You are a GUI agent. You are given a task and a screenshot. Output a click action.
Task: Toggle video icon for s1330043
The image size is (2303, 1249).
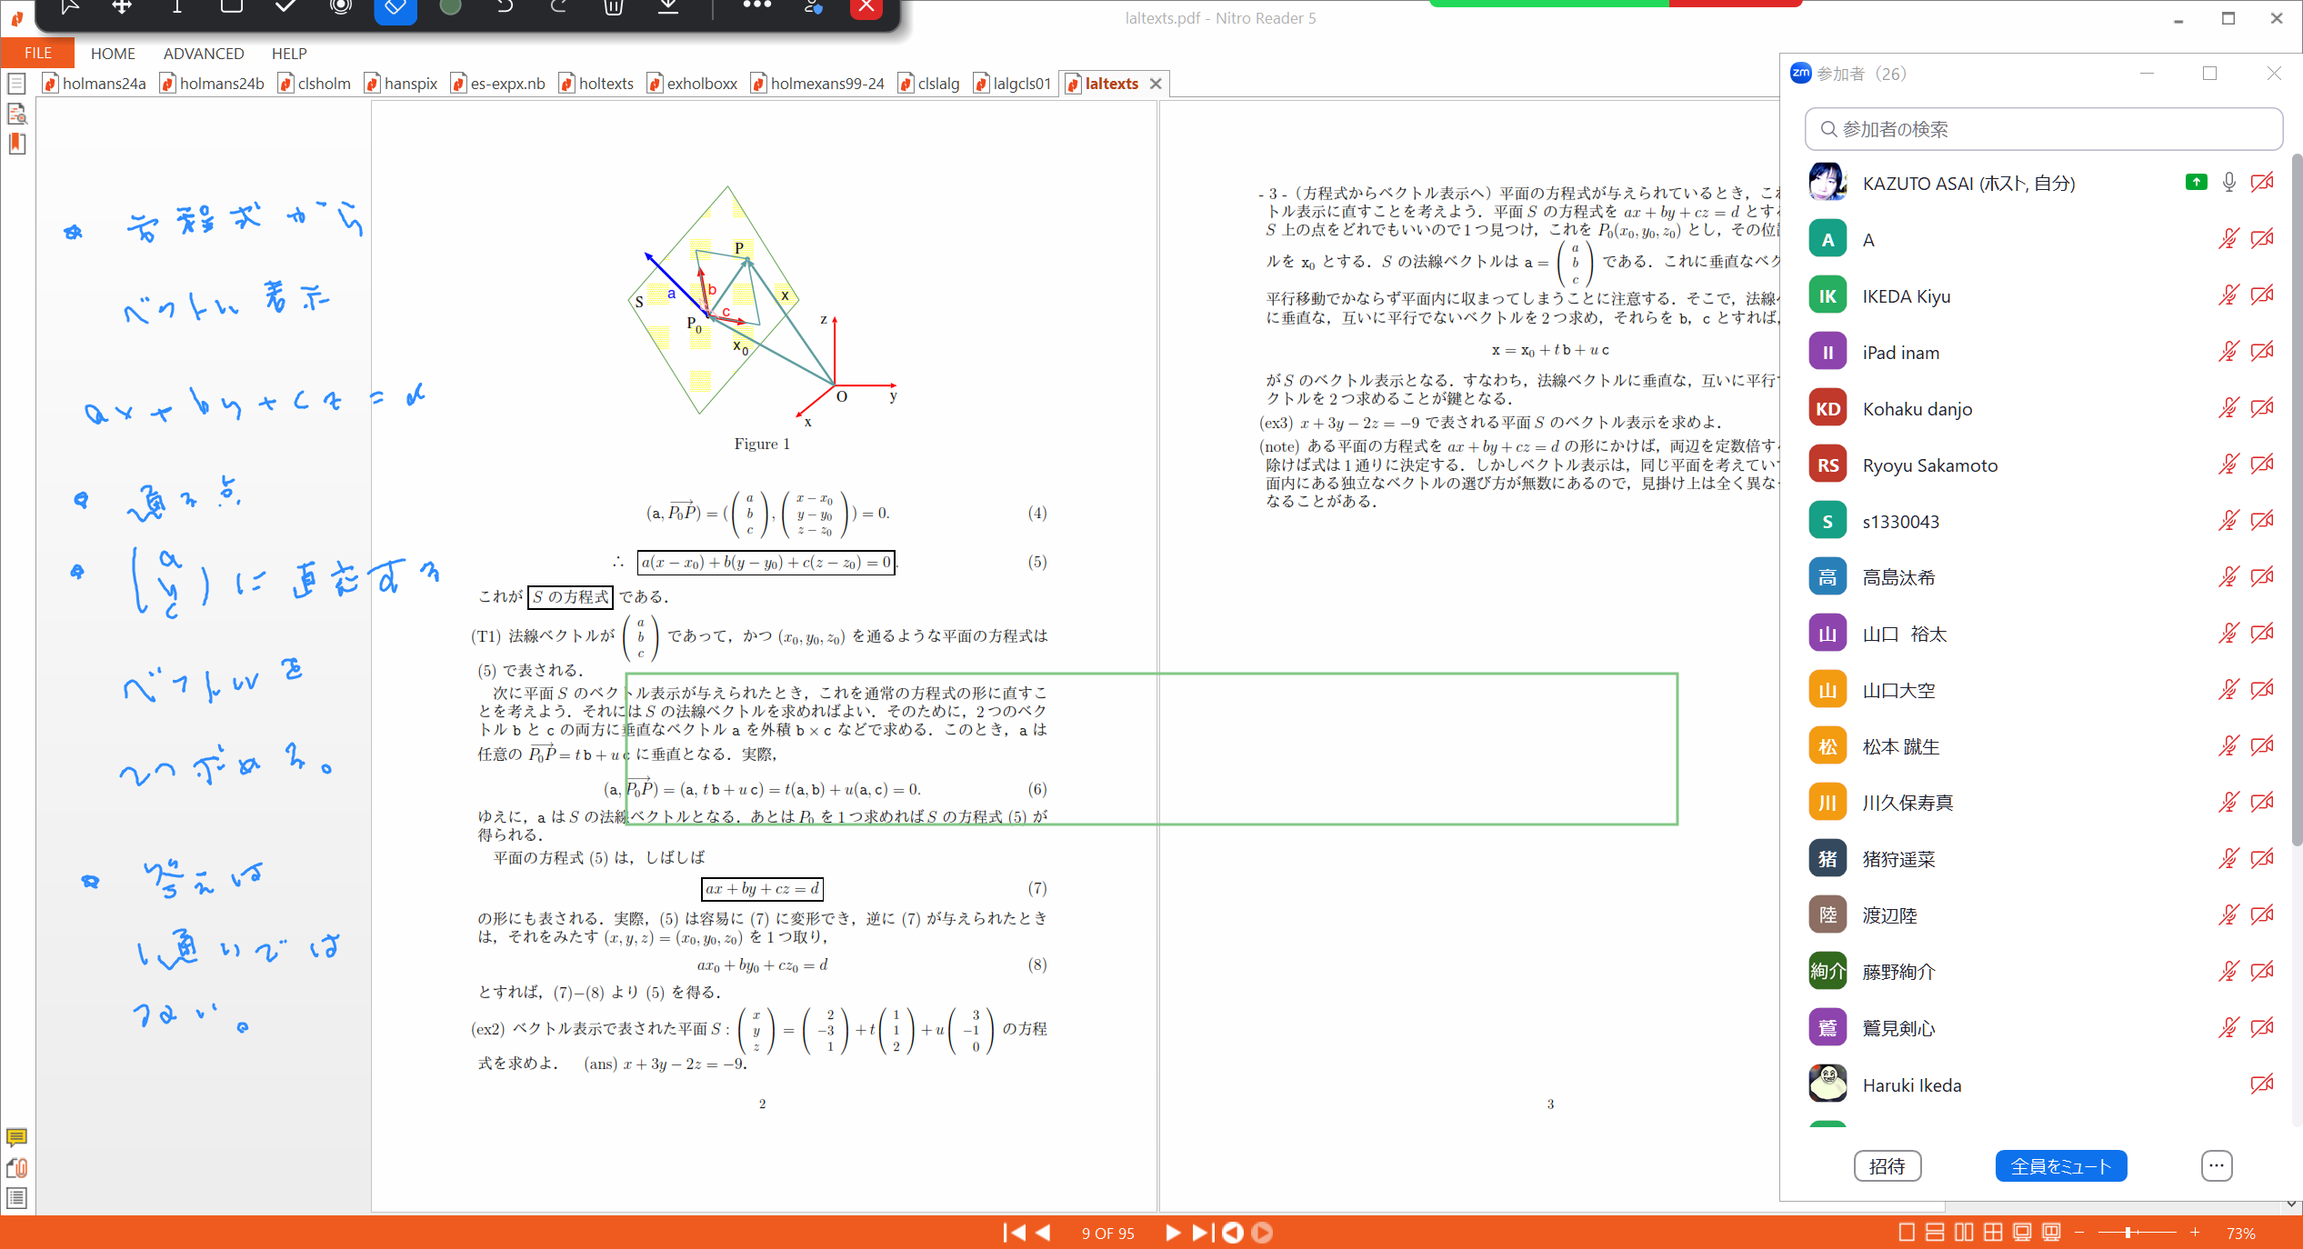tap(2262, 521)
